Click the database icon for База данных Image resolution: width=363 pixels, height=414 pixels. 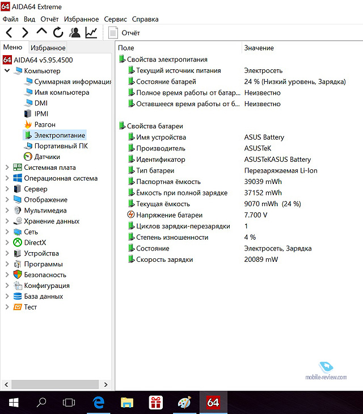click(x=18, y=296)
